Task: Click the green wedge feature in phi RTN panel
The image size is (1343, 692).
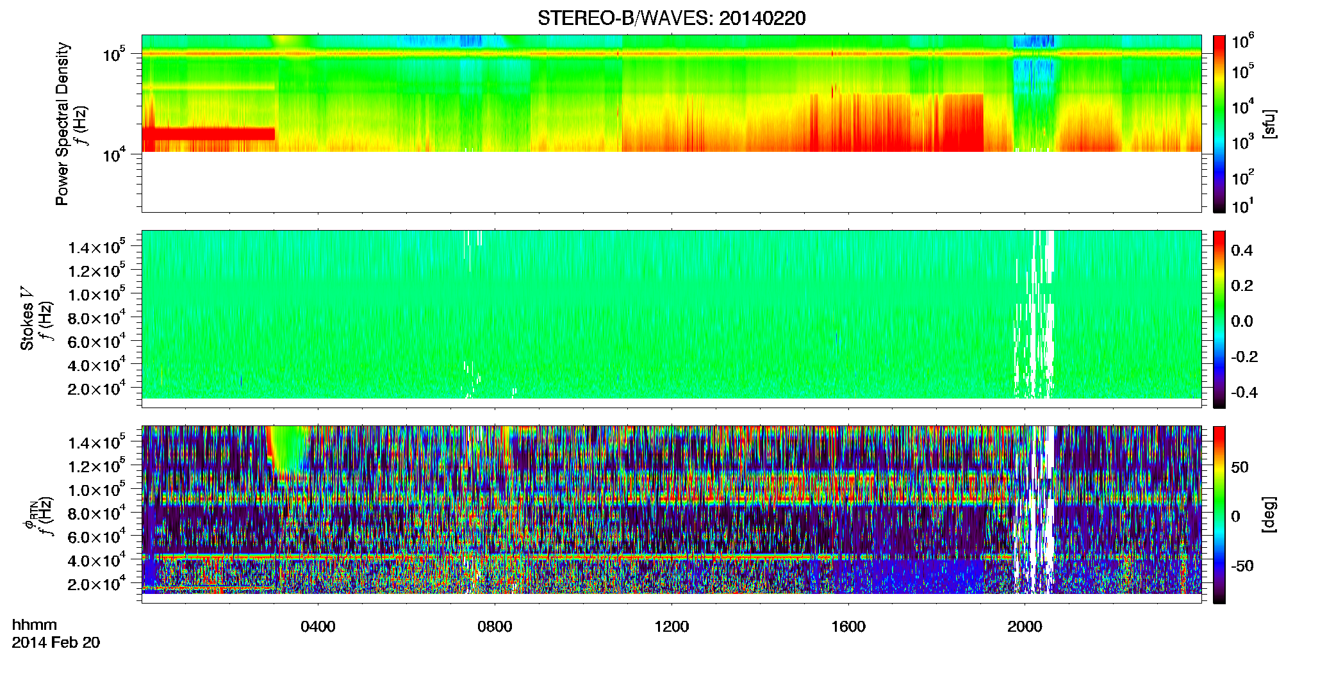Action: [290, 449]
